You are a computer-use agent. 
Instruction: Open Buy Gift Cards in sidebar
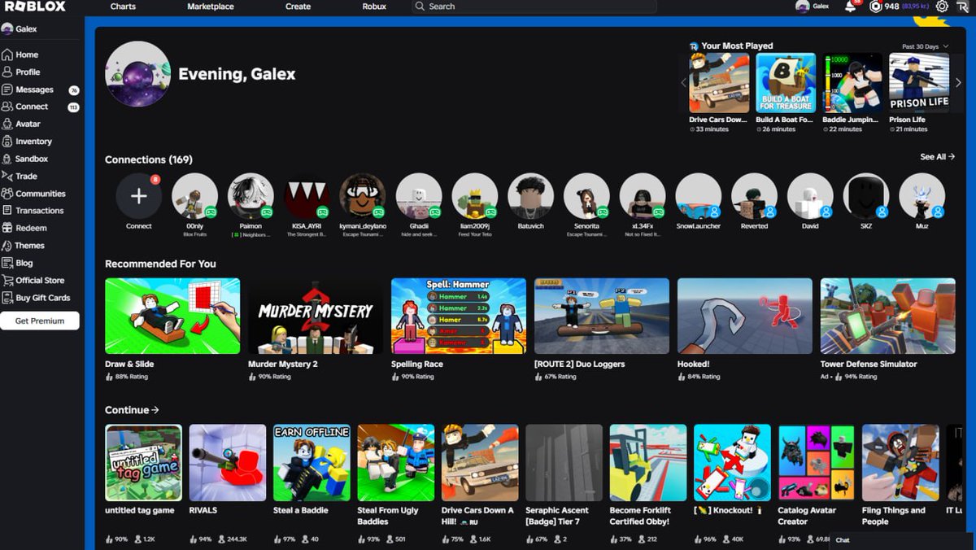[x=37, y=298]
